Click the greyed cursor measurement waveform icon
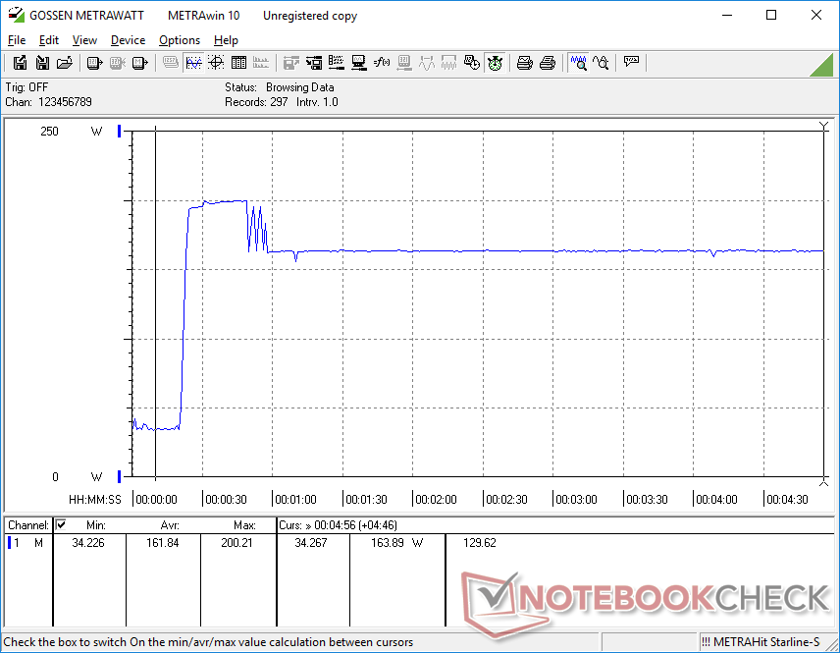Image resolution: width=840 pixels, height=653 pixels. [427, 63]
